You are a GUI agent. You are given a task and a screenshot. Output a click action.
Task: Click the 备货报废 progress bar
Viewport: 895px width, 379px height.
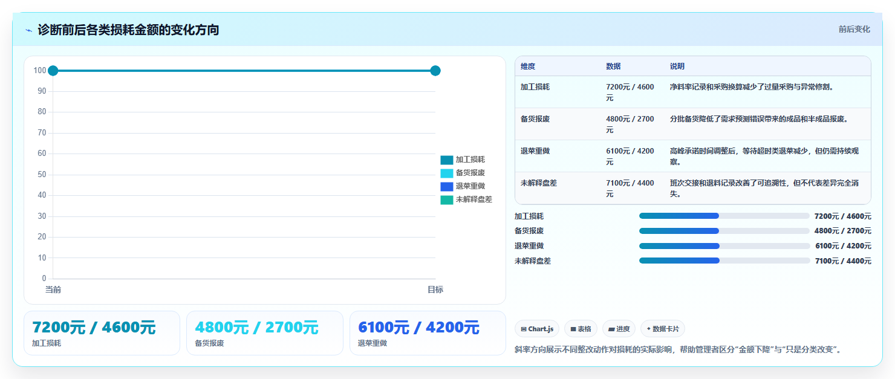724,231
